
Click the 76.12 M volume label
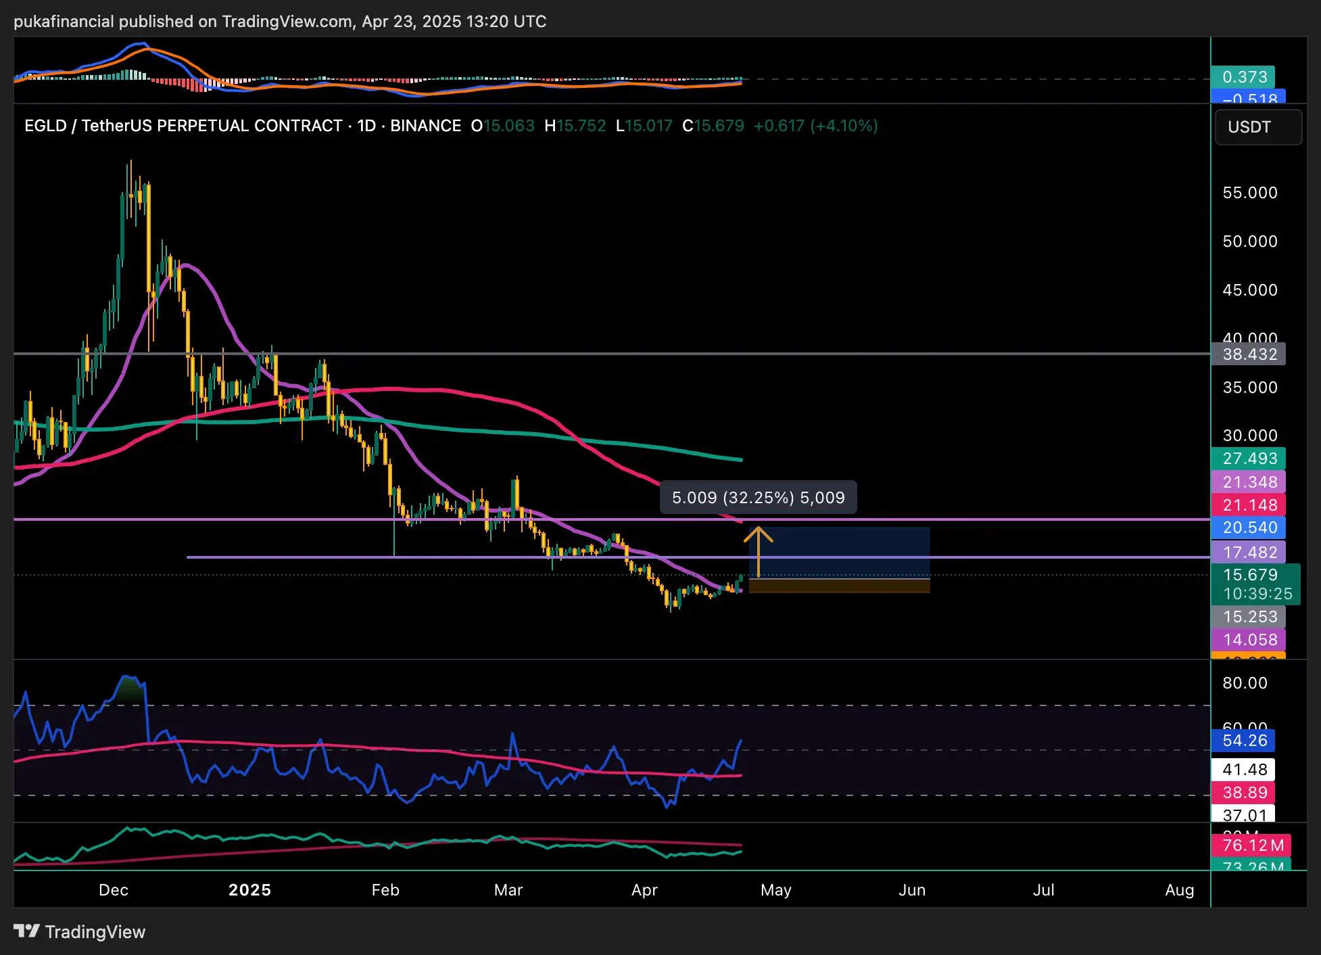click(1252, 845)
